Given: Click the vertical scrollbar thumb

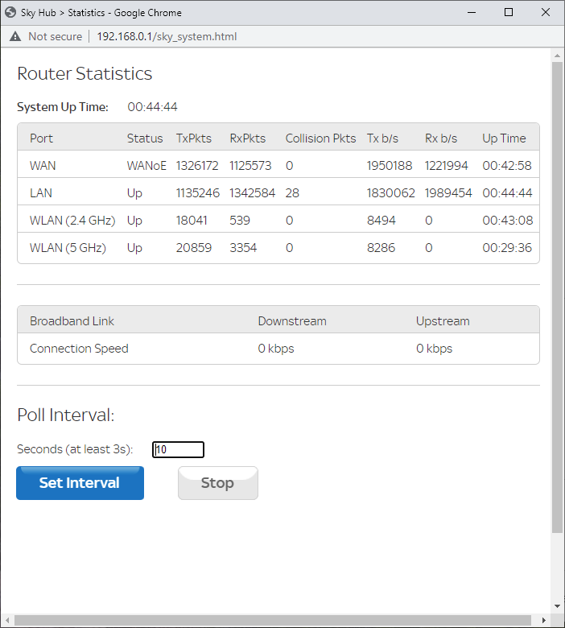Looking at the screenshot, I should point(557,298).
